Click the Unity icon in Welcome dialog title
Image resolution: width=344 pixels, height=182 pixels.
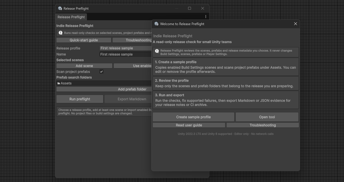pos(156,24)
